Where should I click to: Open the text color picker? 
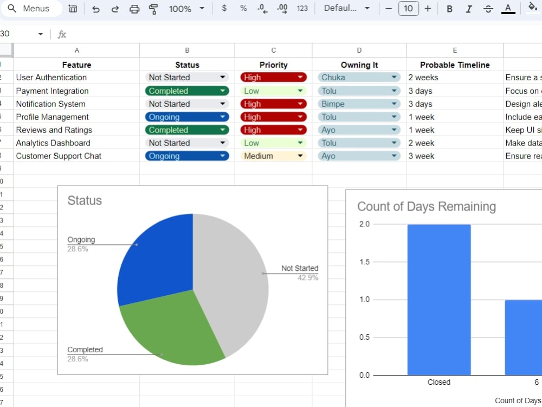[x=508, y=9]
